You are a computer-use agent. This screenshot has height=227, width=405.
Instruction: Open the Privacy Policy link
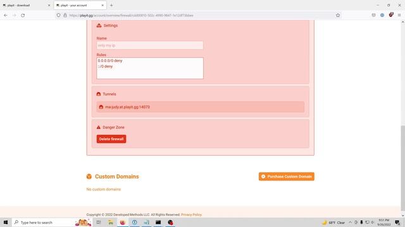(191, 214)
